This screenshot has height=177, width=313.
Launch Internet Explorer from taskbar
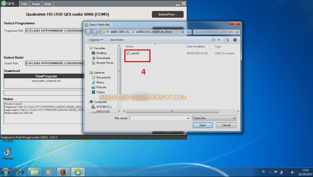(x=20, y=172)
